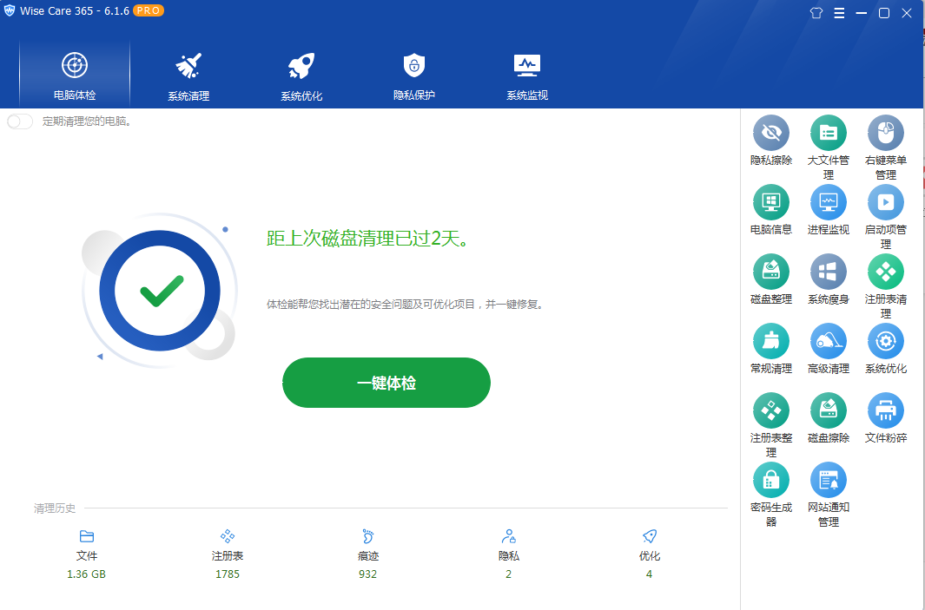
Task: Click the 注册表 icon in cleaning history
Action: [x=228, y=536]
